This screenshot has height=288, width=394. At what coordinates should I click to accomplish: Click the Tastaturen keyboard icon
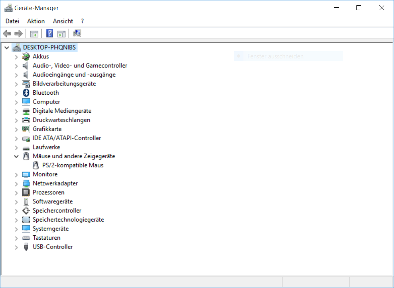point(26,238)
